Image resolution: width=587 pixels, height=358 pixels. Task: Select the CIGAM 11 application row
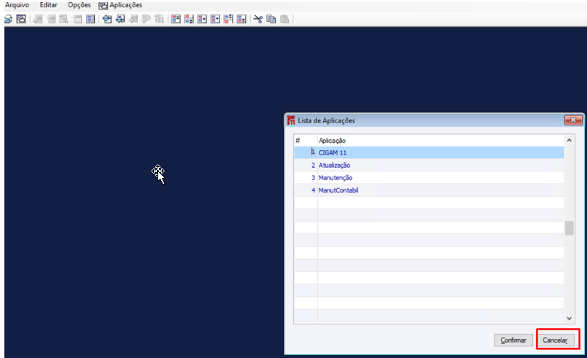pyautogui.click(x=429, y=152)
